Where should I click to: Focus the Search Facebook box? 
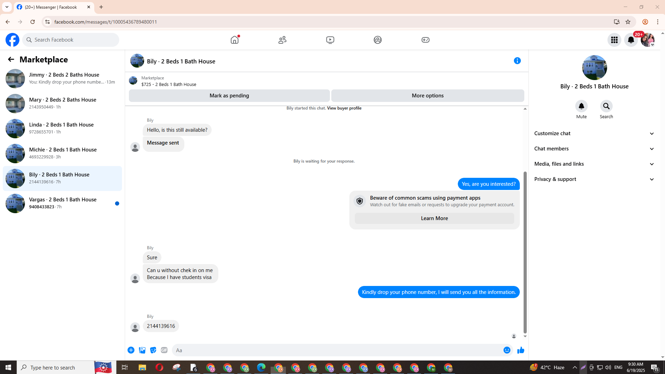71,40
